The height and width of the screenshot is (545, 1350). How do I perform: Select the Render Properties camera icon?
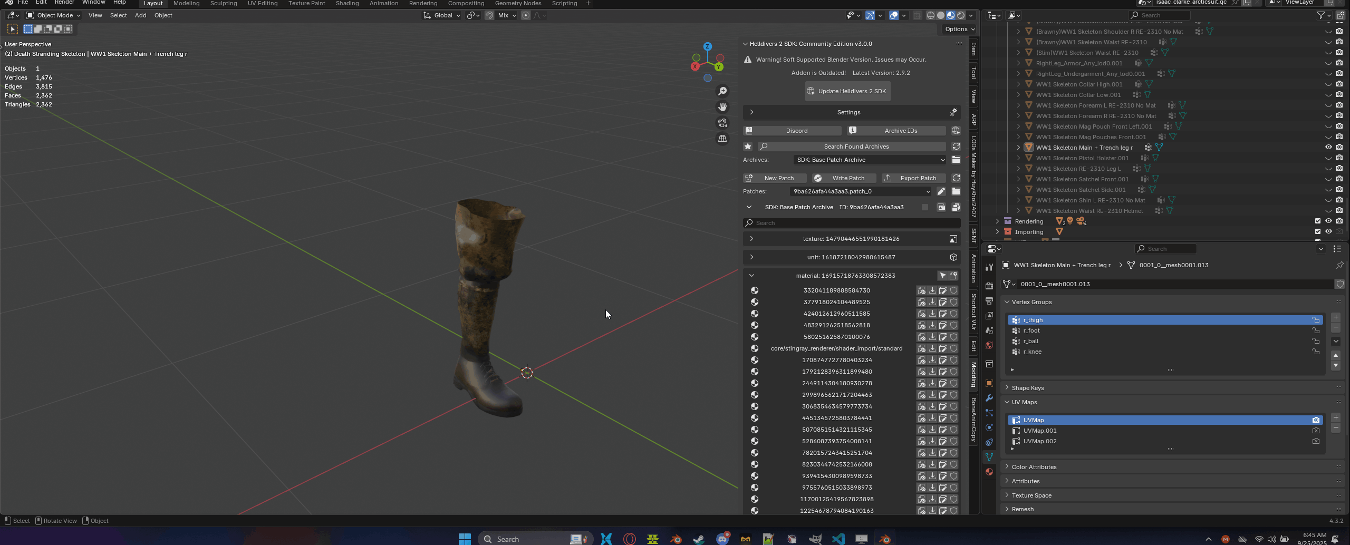[x=989, y=286]
